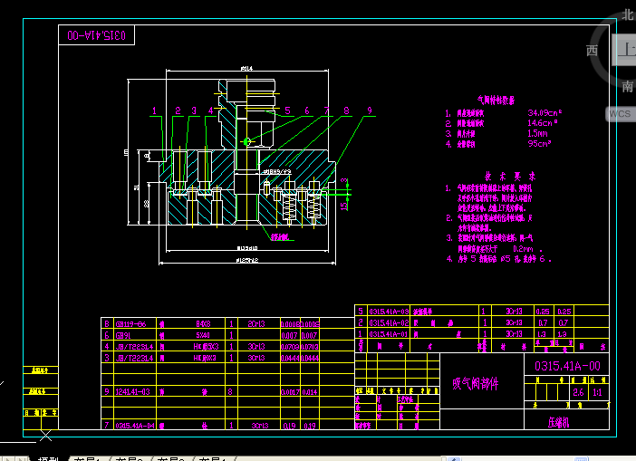The height and width of the screenshot is (461, 636).
Task: Switch to the 模型 (Model) tab
Action: [47, 458]
